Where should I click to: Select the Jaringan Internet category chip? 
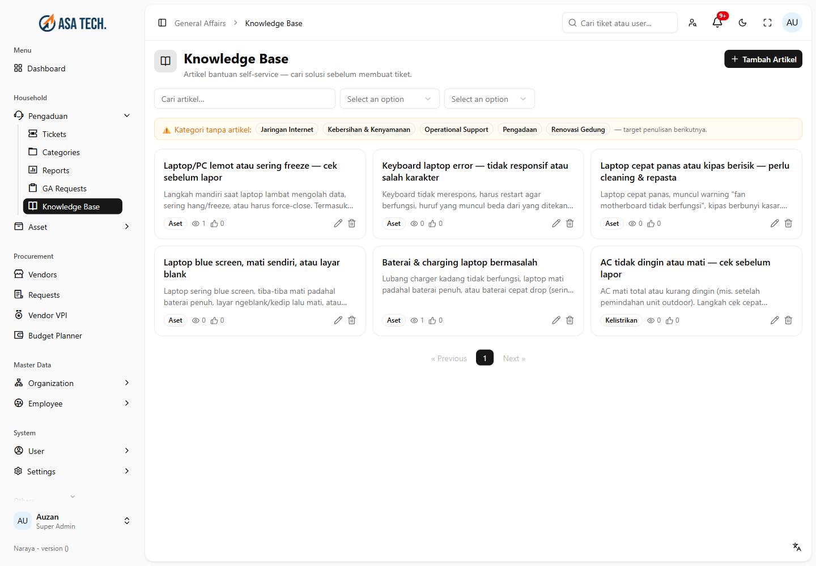(287, 130)
